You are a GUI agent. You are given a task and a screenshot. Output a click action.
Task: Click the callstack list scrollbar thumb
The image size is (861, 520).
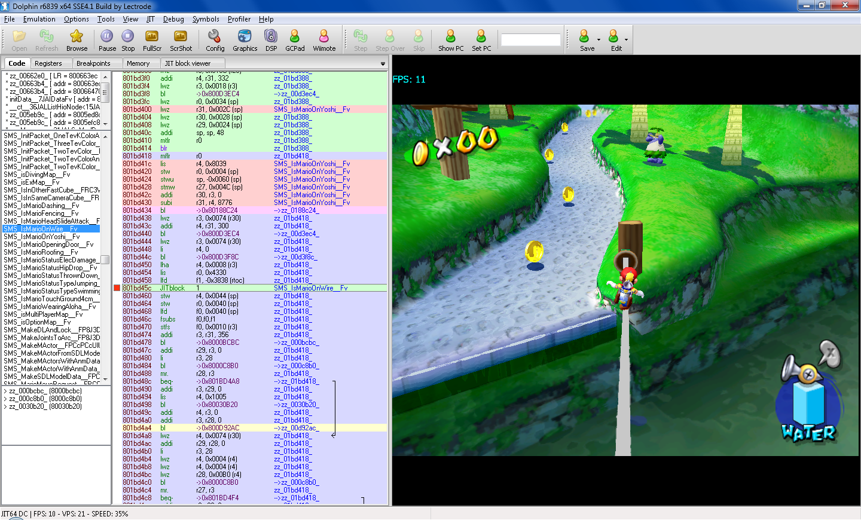click(x=105, y=91)
